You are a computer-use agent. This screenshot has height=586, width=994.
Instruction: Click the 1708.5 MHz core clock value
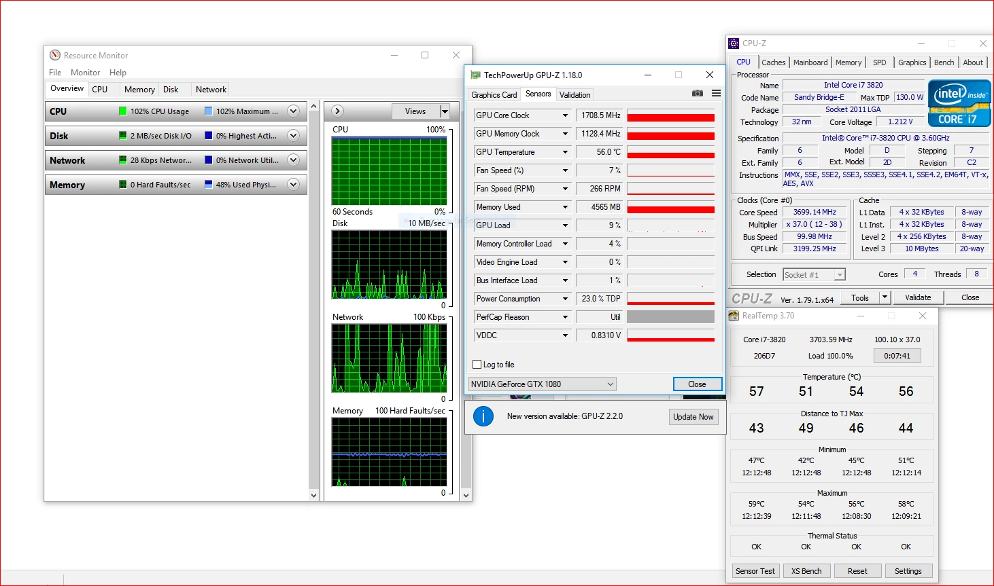pos(600,115)
